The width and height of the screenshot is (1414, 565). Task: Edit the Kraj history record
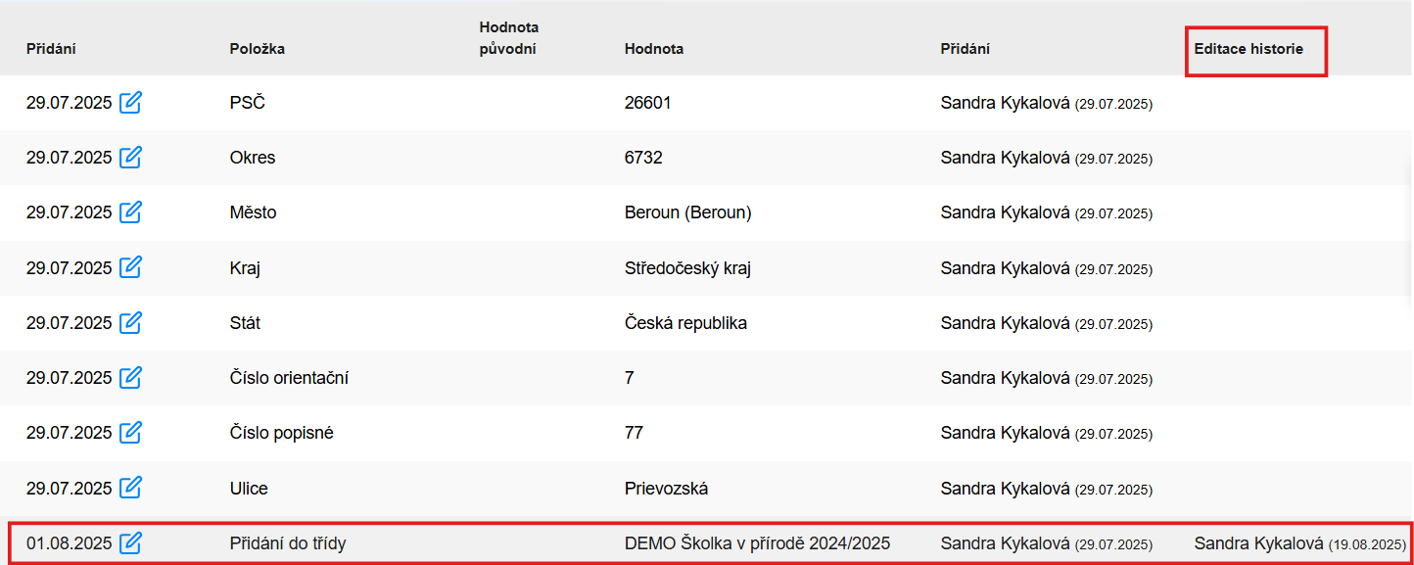pos(130,267)
